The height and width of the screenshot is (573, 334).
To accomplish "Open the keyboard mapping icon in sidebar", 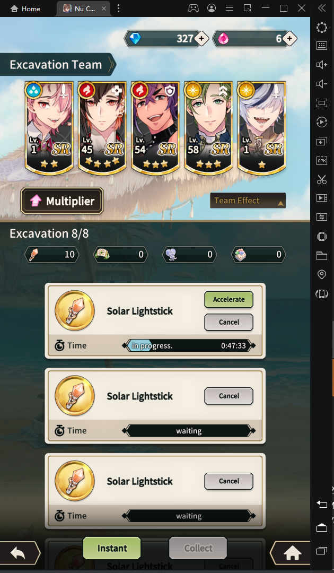I will (322, 46).
